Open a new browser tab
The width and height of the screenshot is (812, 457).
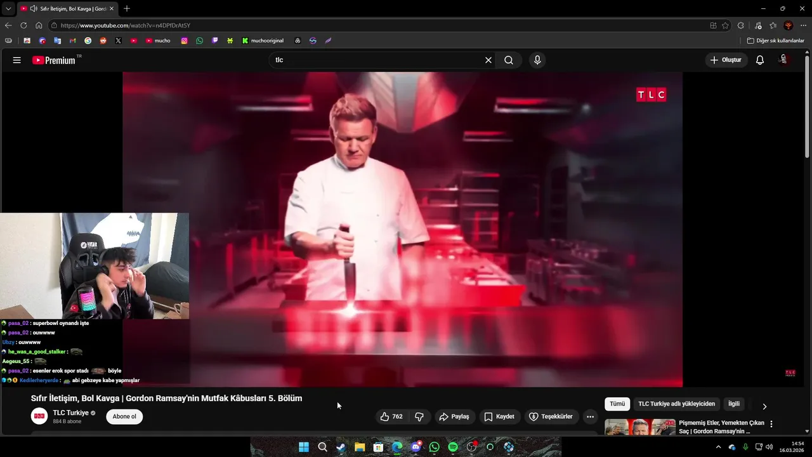pos(127,9)
